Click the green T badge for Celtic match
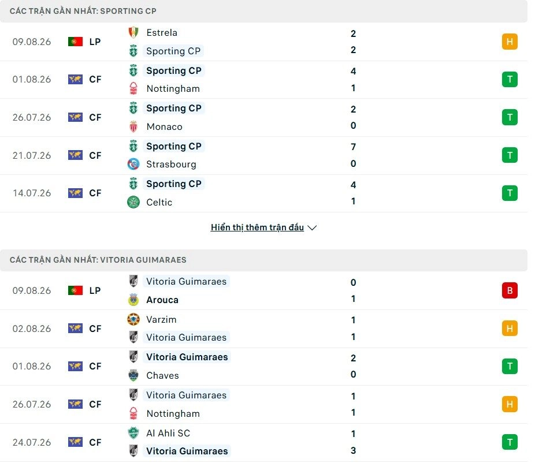 510,193
